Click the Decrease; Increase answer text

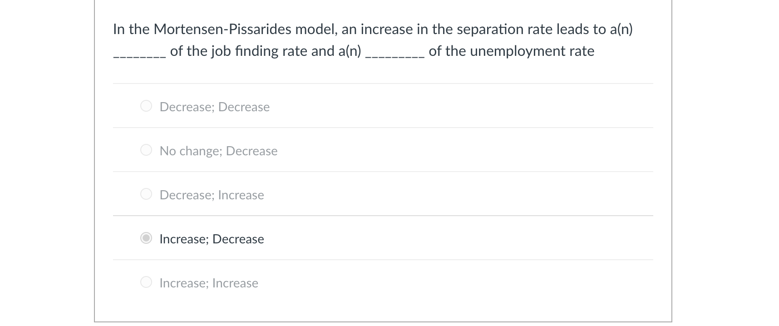(212, 195)
